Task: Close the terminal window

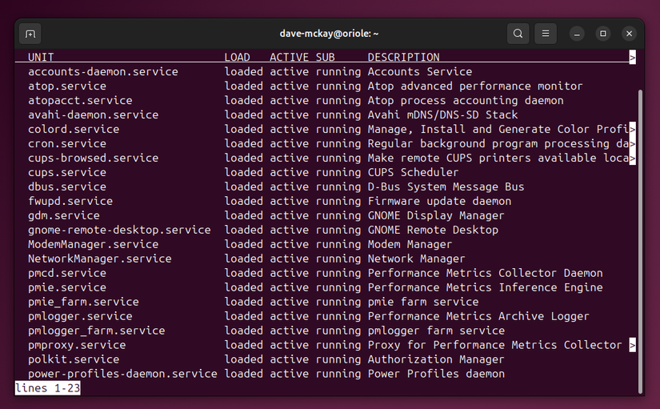Action: tap(630, 34)
